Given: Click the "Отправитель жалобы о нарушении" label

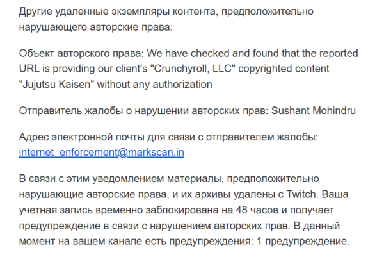Looking at the screenshot, I should (x=104, y=111).
